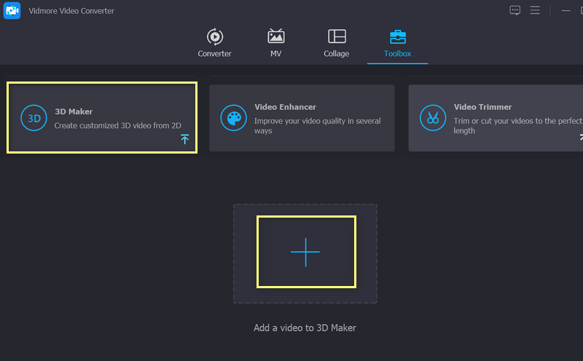Click the Video Enhancer palette icon
The width and height of the screenshot is (583, 361).
pyautogui.click(x=233, y=118)
